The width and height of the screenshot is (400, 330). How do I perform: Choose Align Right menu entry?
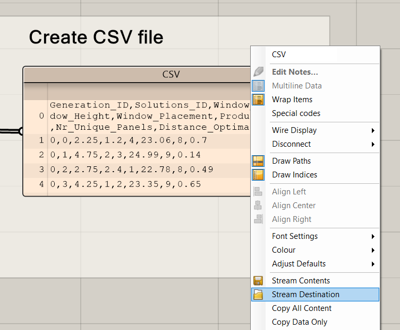click(x=316, y=219)
